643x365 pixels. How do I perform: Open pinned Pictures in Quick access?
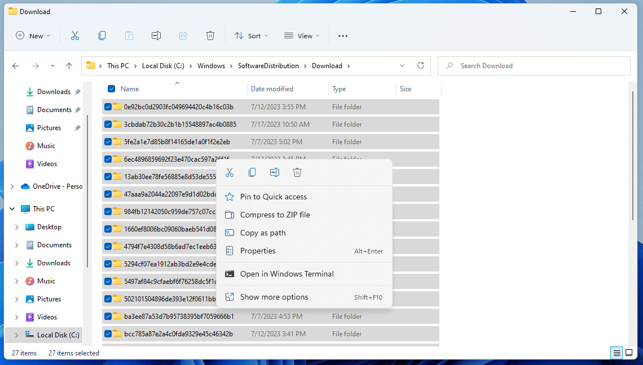click(49, 128)
